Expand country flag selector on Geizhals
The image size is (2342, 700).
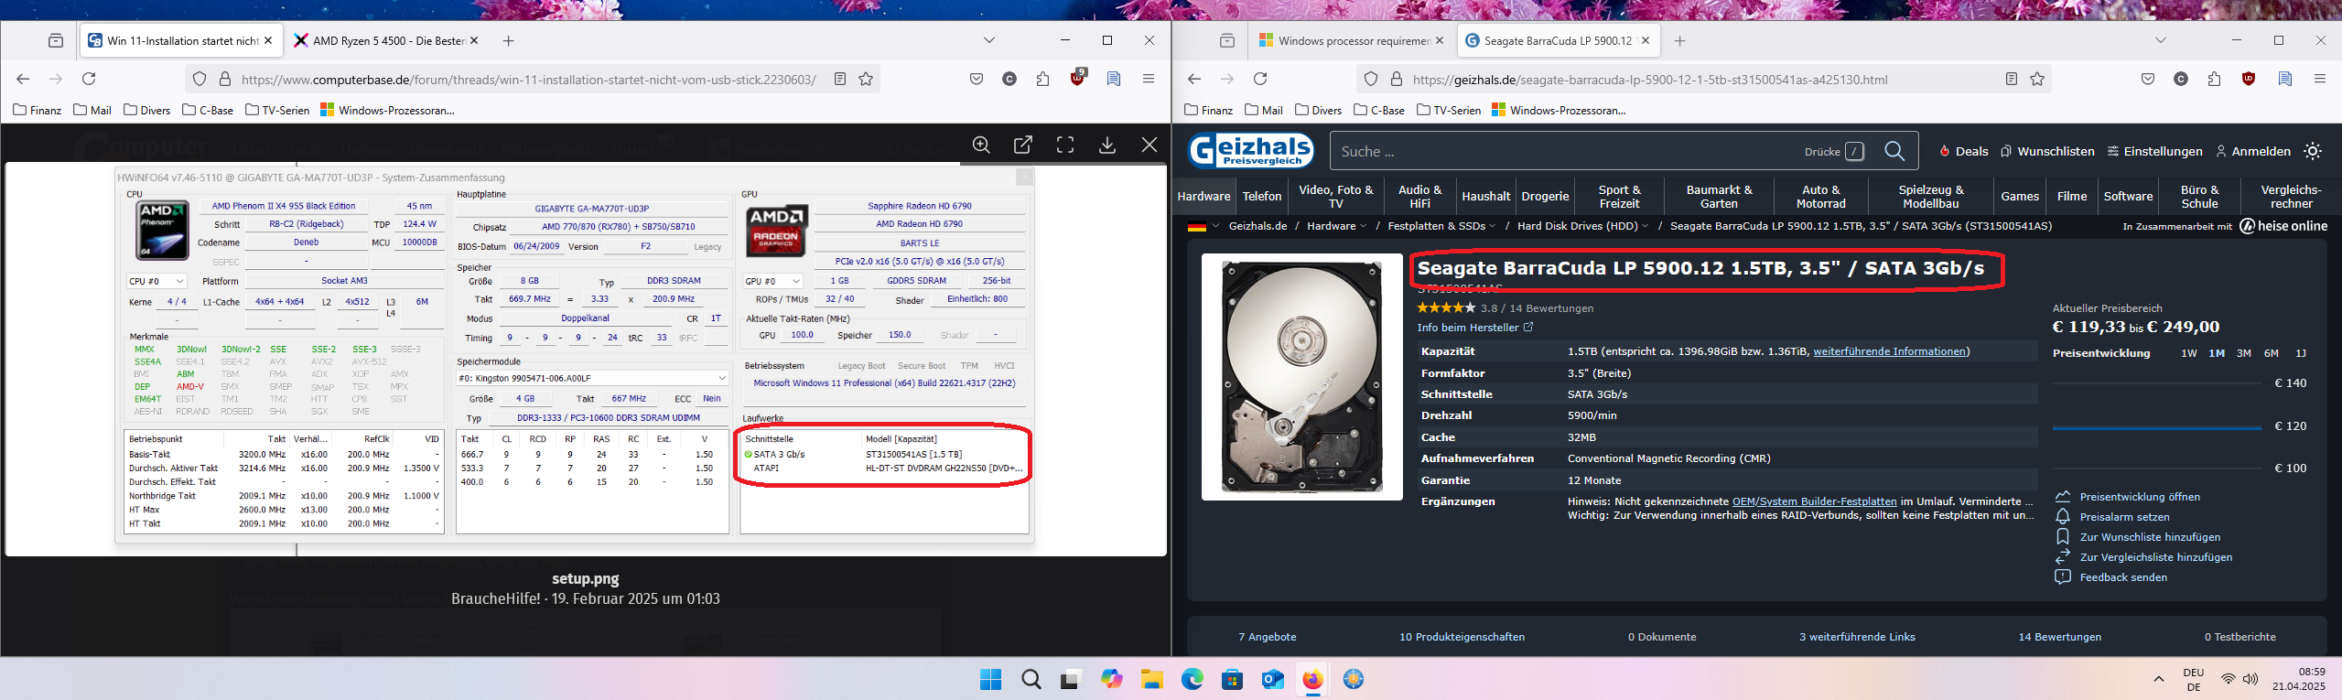[1203, 226]
